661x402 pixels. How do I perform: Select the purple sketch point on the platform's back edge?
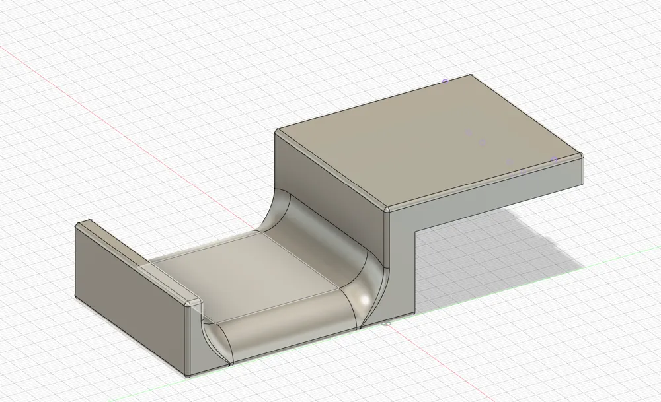pos(445,81)
